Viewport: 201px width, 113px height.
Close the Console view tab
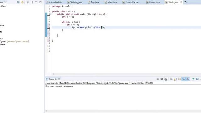[x=59, y=79]
